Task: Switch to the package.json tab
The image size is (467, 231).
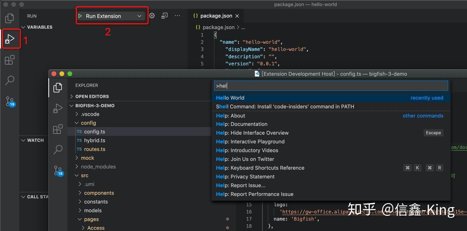Action: pos(215,16)
